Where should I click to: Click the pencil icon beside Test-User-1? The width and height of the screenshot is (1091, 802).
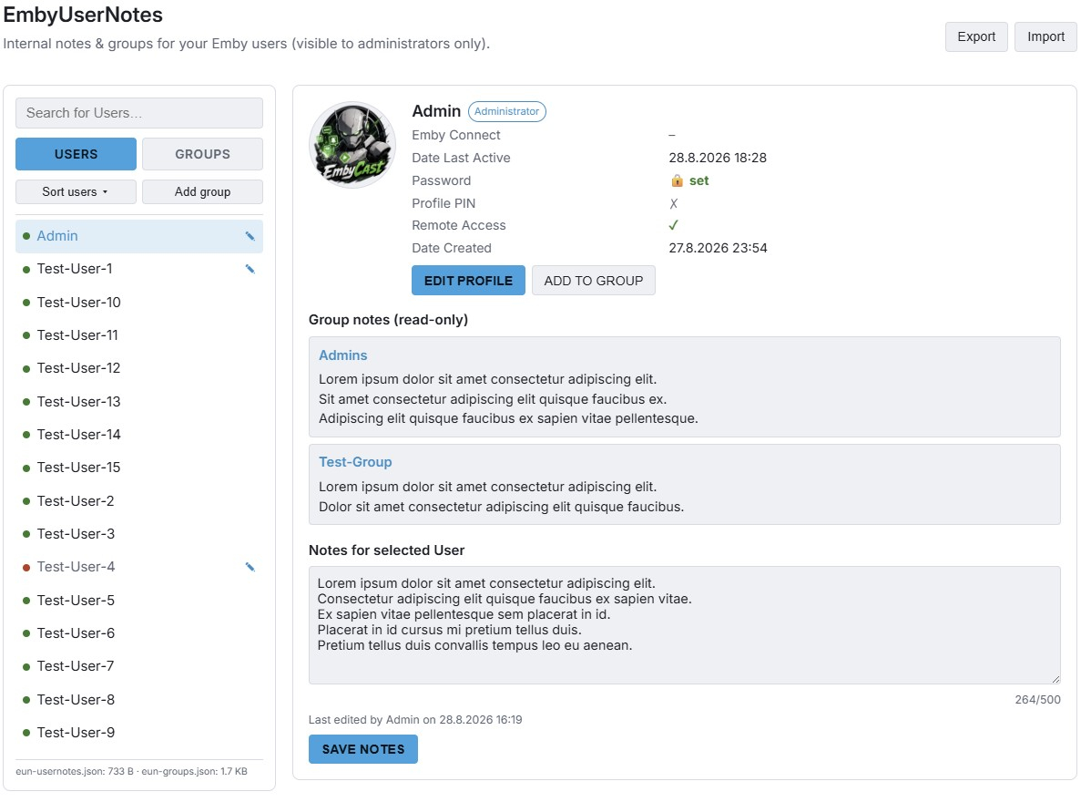click(x=250, y=269)
